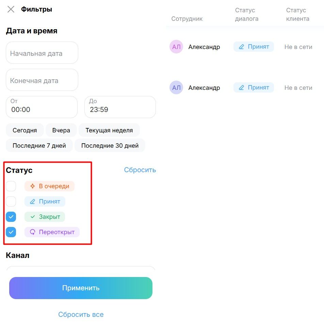Uncheck the Переоткрыт status checkbox
Screen dimensions: 324x326
pos(11,232)
